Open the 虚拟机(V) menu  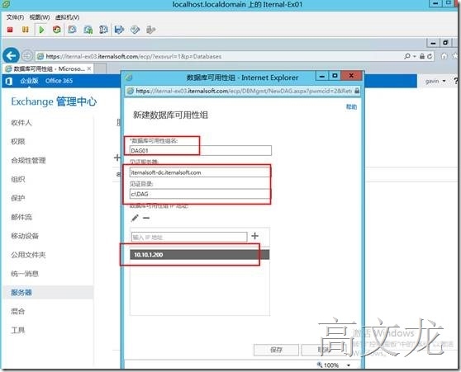(x=67, y=17)
